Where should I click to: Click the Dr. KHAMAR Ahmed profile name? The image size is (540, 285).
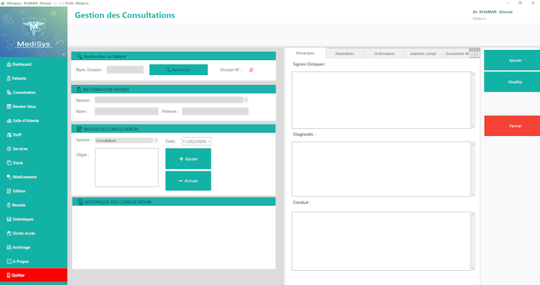pyautogui.click(x=493, y=11)
